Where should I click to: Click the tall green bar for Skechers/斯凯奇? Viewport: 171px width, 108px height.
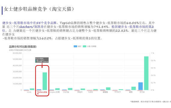[x=45, y=81]
